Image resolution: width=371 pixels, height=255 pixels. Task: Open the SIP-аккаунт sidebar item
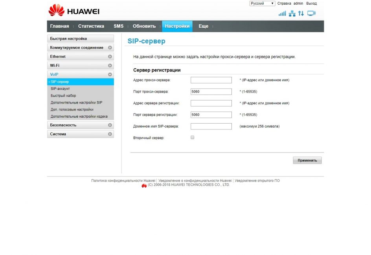coord(60,89)
